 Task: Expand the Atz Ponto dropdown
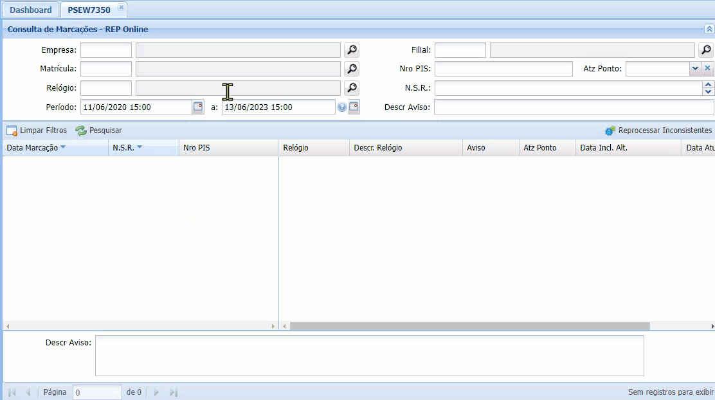[x=695, y=68]
